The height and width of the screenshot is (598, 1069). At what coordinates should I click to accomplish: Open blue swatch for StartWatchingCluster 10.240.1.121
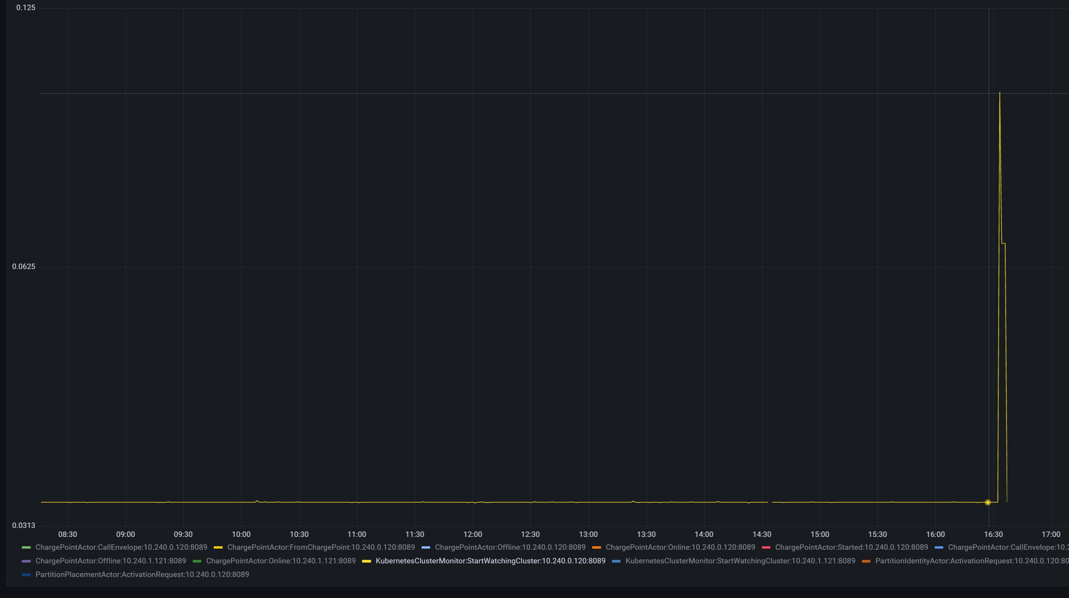(616, 561)
